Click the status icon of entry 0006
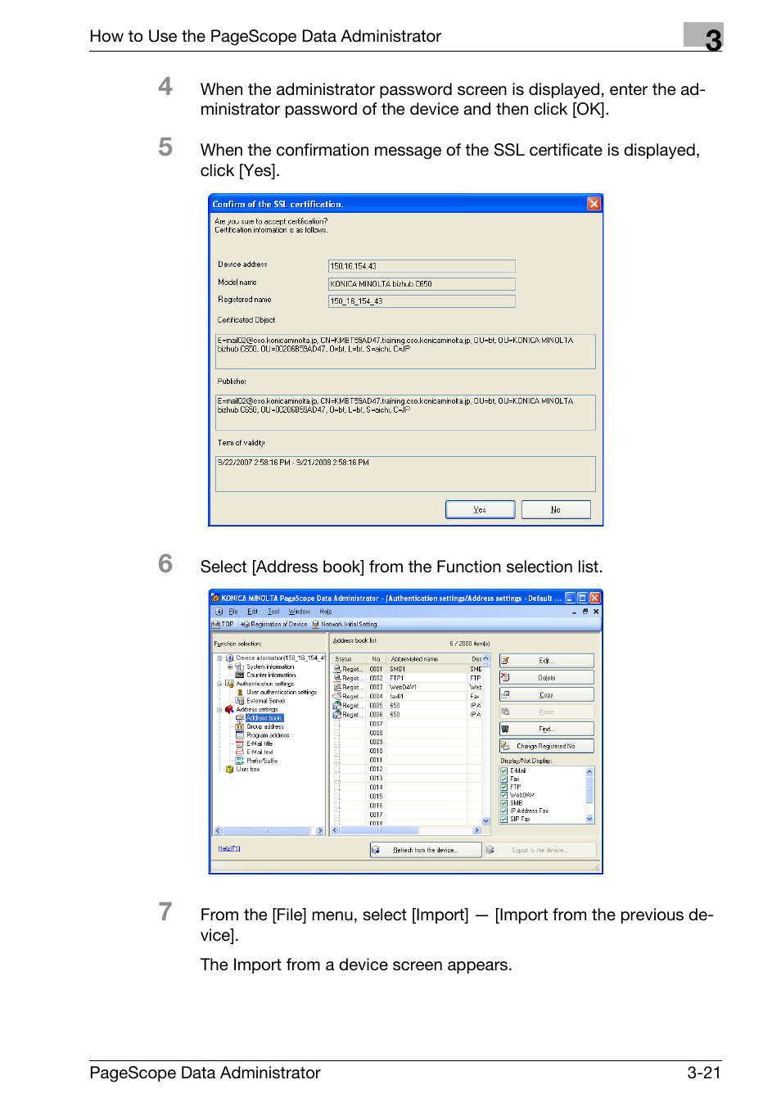This screenshot has width=781, height=1107. pyautogui.click(x=337, y=715)
